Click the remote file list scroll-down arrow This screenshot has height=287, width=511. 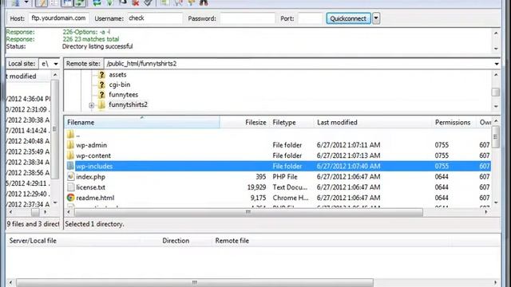point(496,202)
